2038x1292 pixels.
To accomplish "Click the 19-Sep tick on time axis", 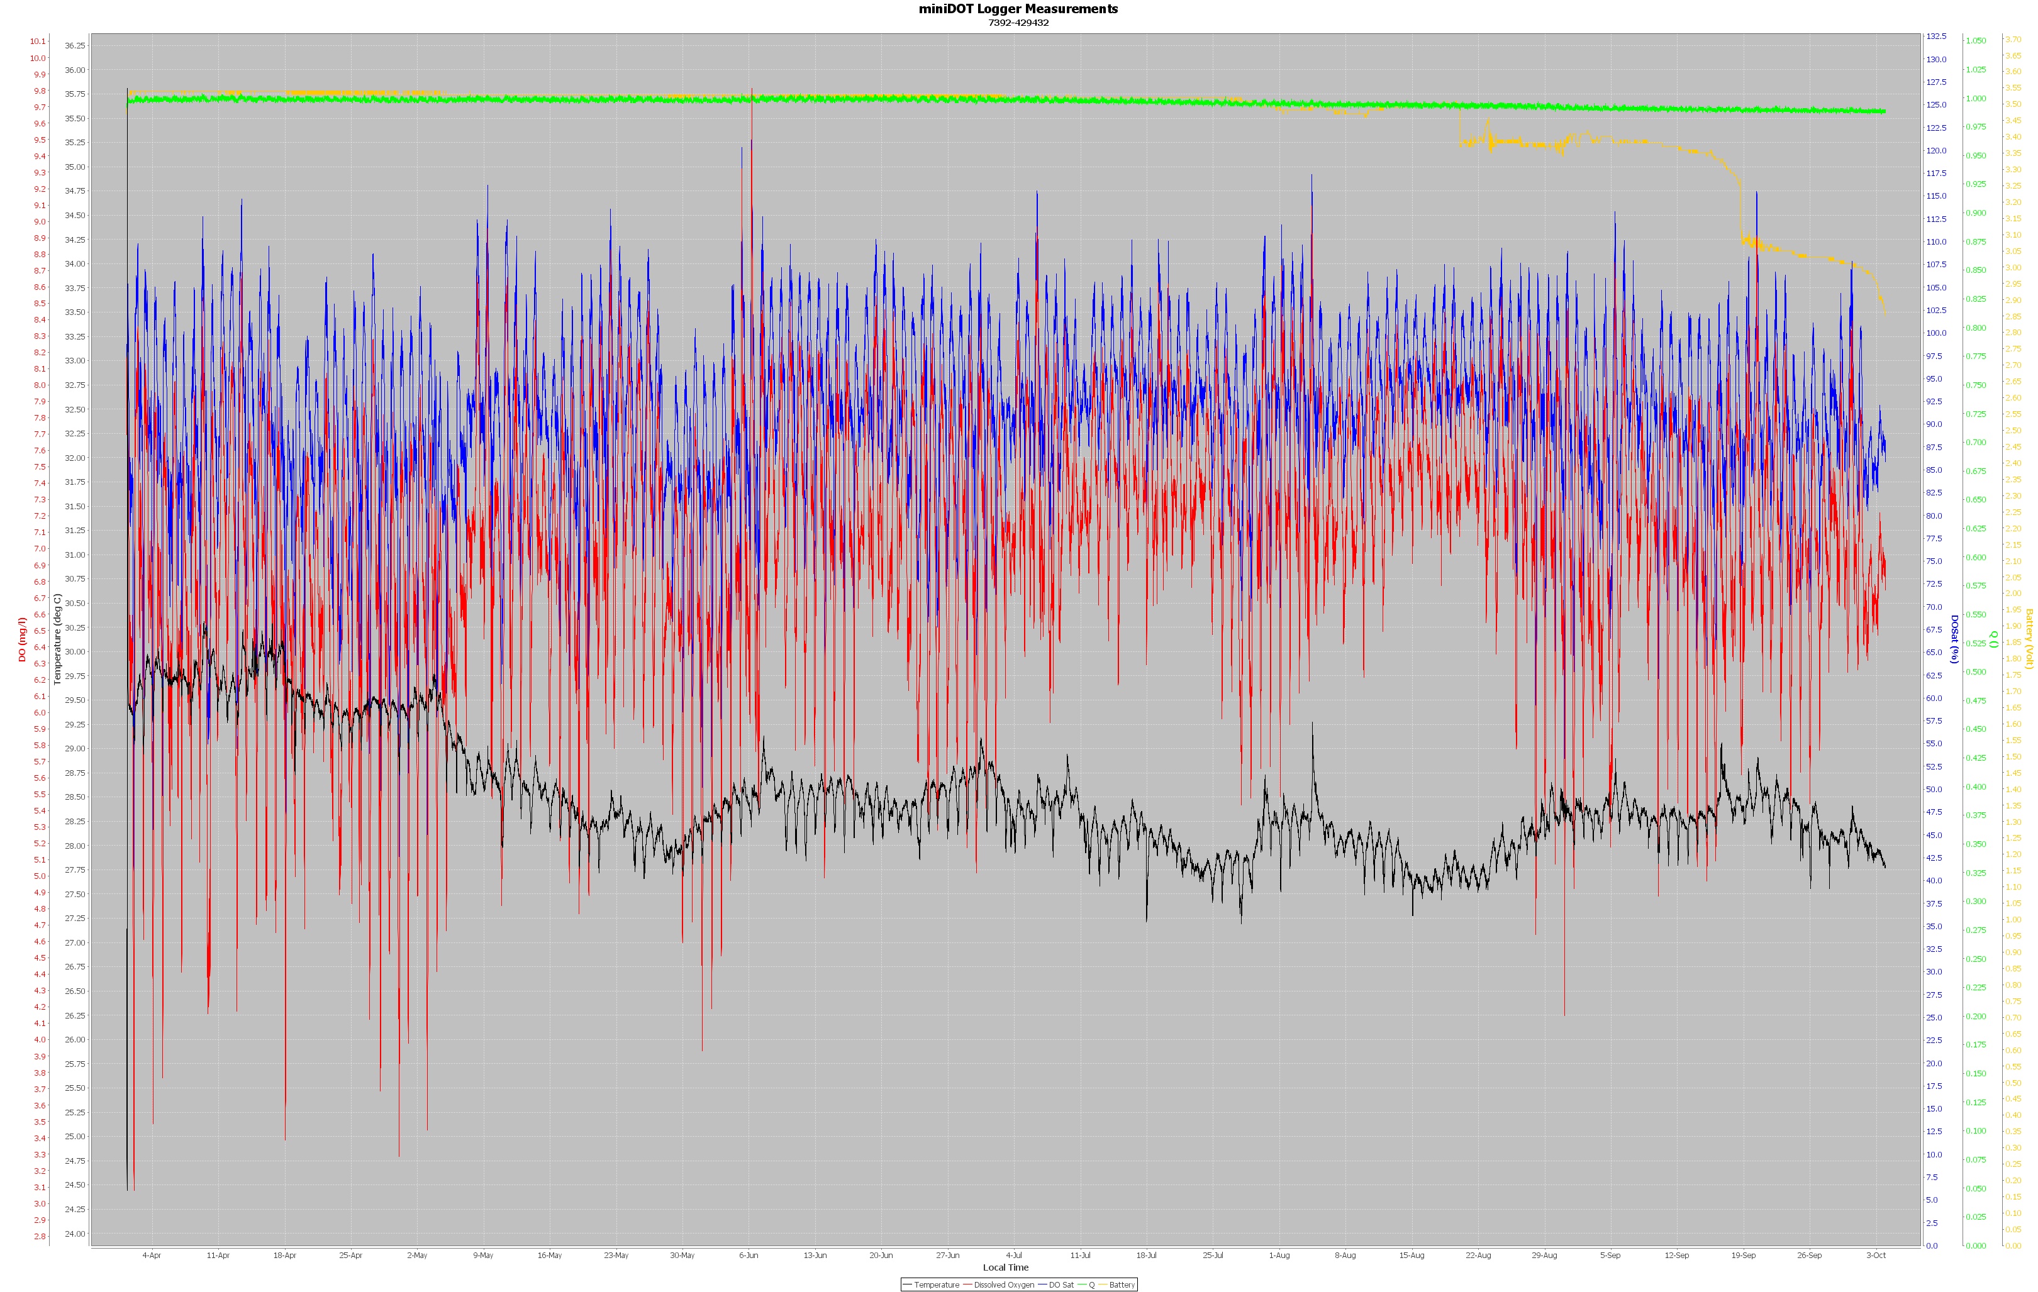I will point(1742,1255).
